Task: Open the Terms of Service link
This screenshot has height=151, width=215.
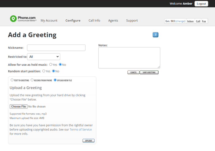Action: coord(81,130)
